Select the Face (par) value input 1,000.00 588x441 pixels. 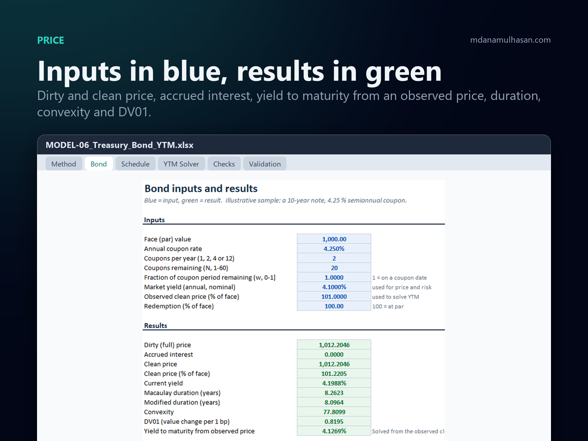coord(334,239)
